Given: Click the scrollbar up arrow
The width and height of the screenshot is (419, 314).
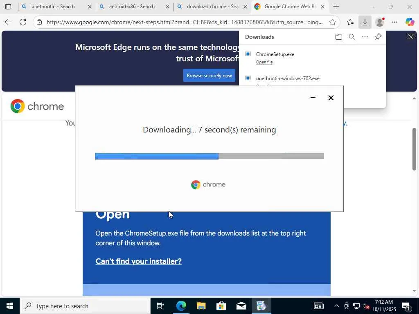Looking at the screenshot, I should coord(414,99).
